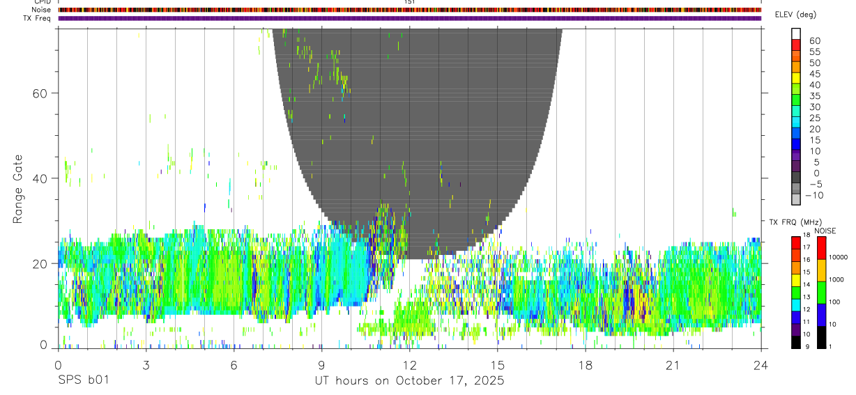
Task: Click the red top segment of the NOISE color bar
Action: 823,248
